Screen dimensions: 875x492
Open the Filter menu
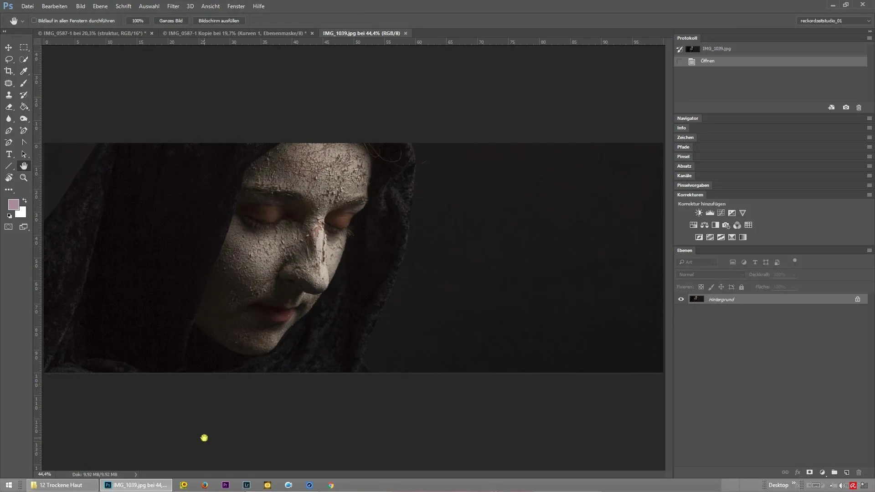(x=173, y=6)
